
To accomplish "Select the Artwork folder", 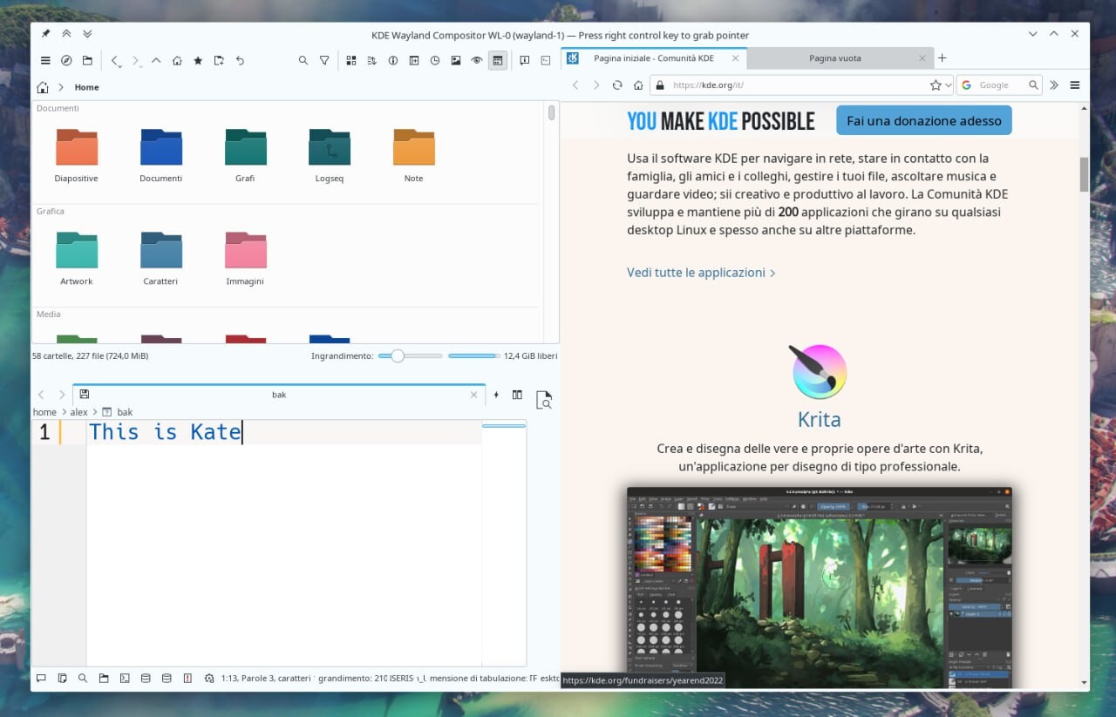I will click(x=77, y=259).
